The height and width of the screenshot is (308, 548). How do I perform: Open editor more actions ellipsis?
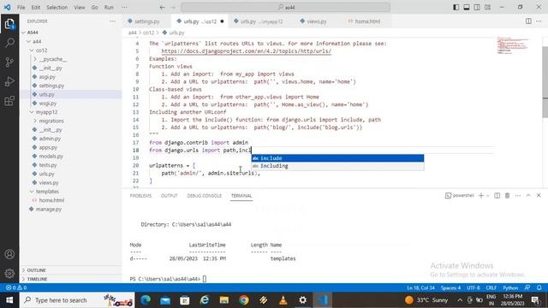click(539, 21)
